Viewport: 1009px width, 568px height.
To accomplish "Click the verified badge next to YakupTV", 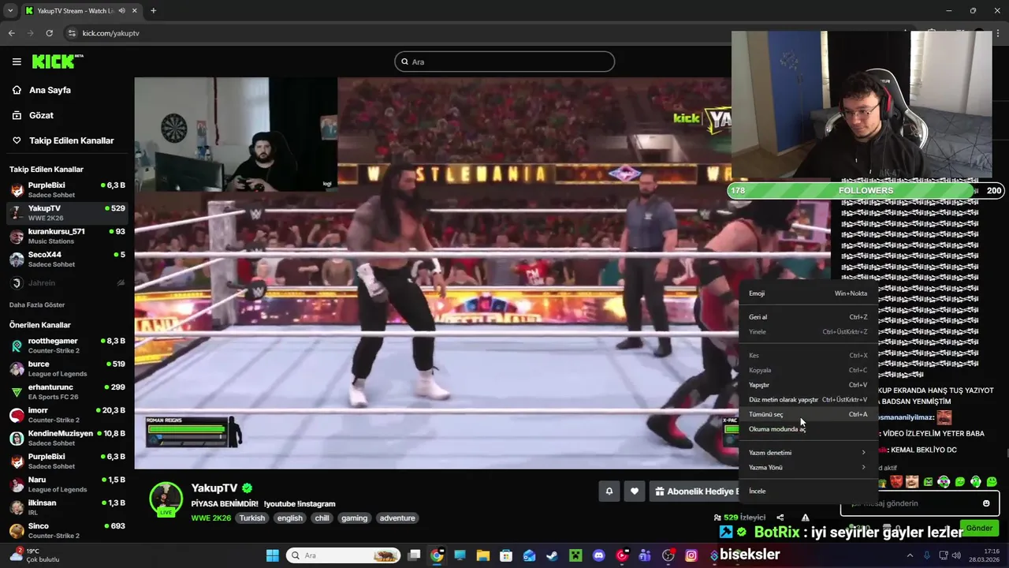I will click(x=248, y=488).
